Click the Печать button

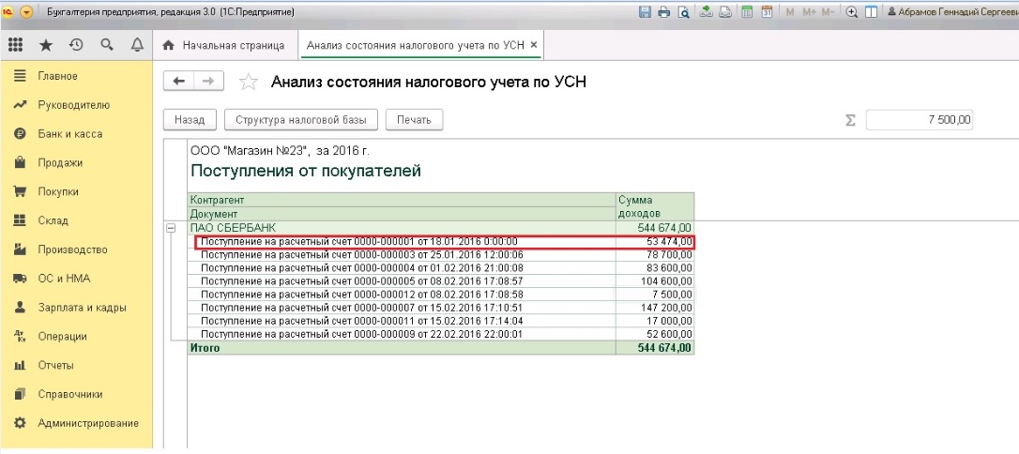coord(415,120)
